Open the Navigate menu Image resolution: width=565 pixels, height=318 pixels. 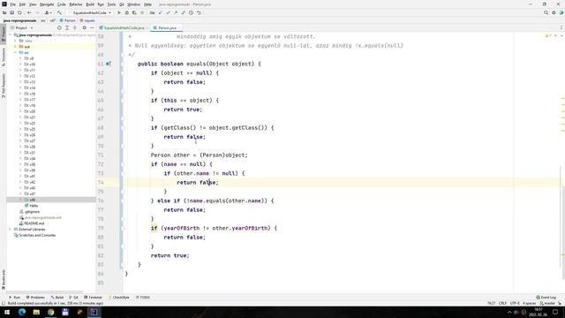point(47,4)
